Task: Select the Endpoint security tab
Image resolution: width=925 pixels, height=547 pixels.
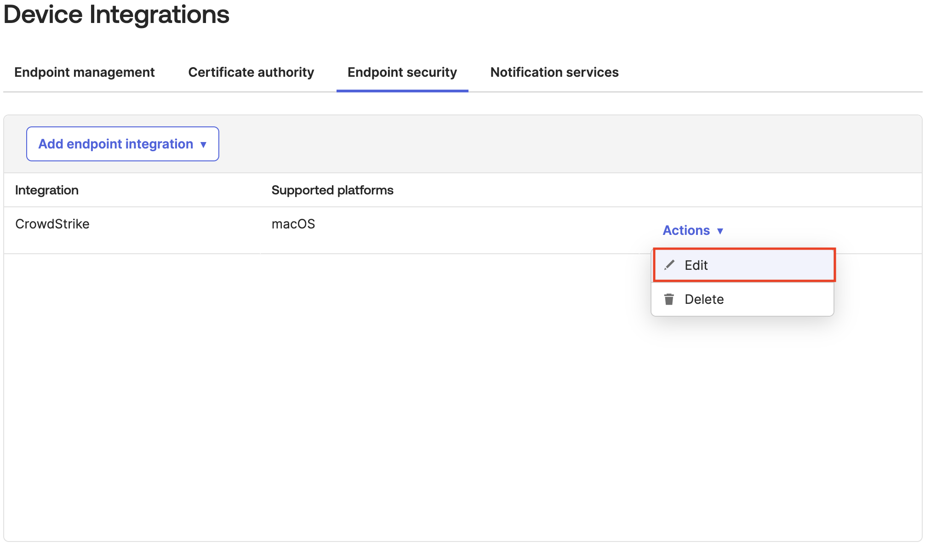Action: (x=402, y=72)
